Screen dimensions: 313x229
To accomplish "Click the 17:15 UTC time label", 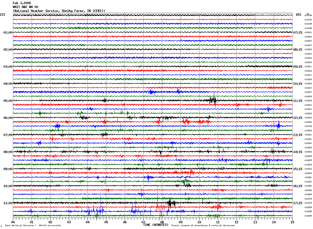I will coord(298,203).
